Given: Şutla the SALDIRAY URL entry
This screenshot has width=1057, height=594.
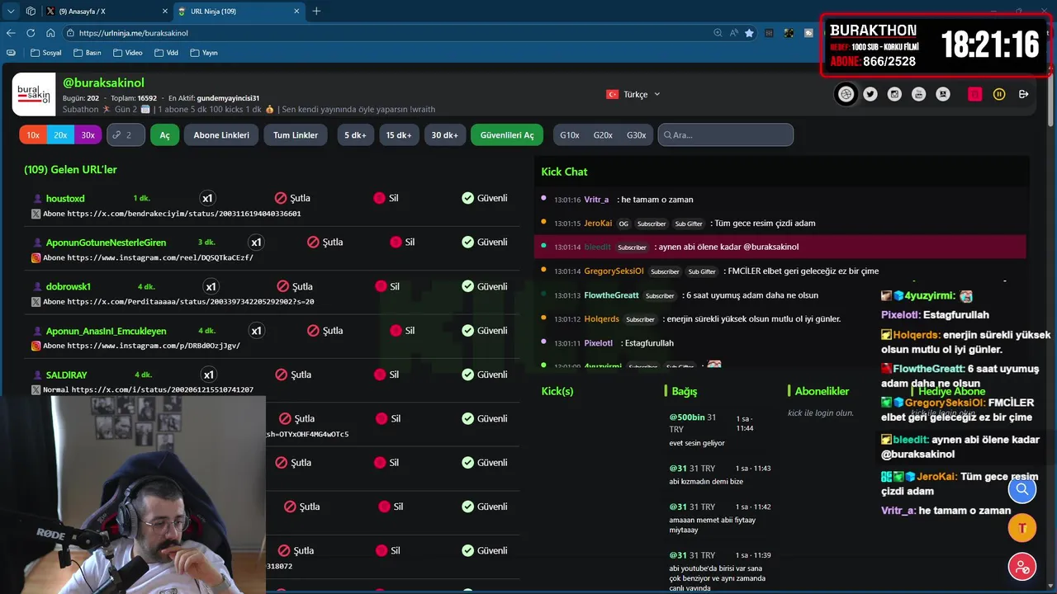Looking at the screenshot, I should pos(292,375).
